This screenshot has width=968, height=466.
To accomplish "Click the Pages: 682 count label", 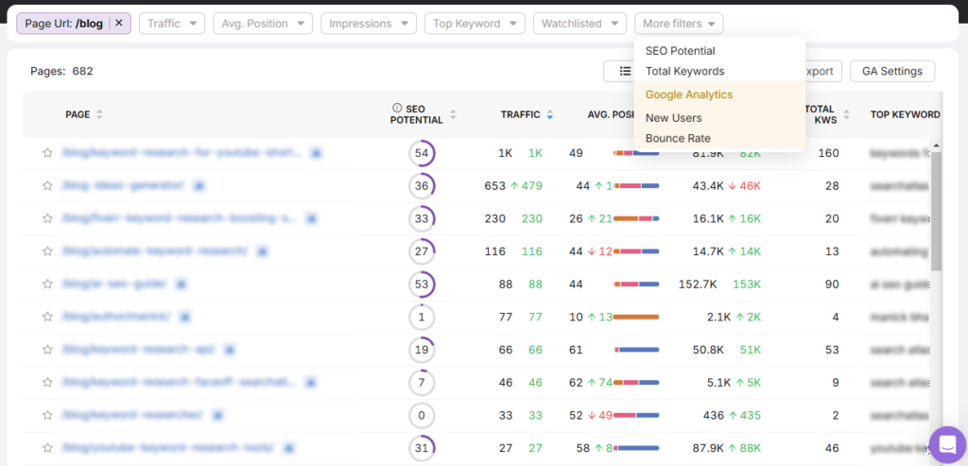I will point(61,71).
